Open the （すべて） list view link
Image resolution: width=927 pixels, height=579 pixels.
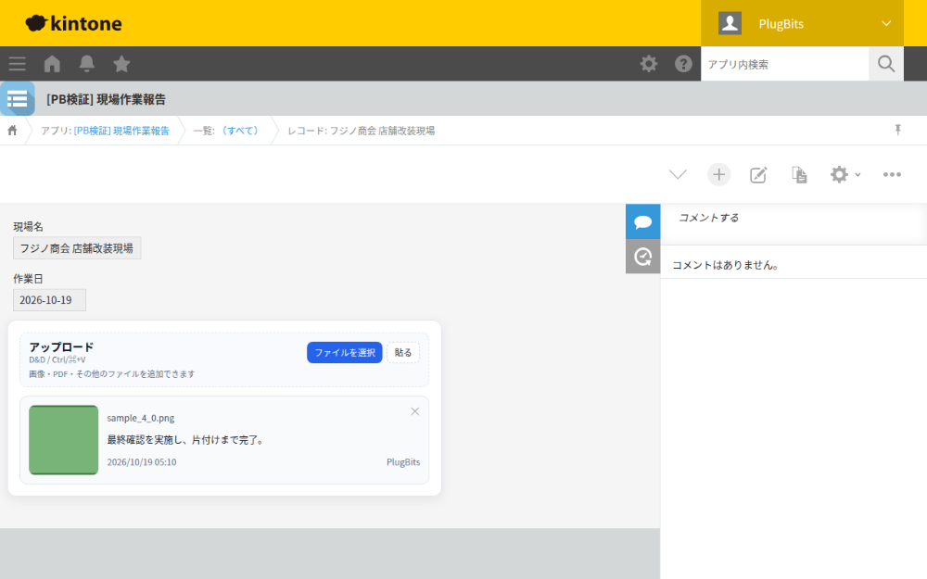[240, 131]
